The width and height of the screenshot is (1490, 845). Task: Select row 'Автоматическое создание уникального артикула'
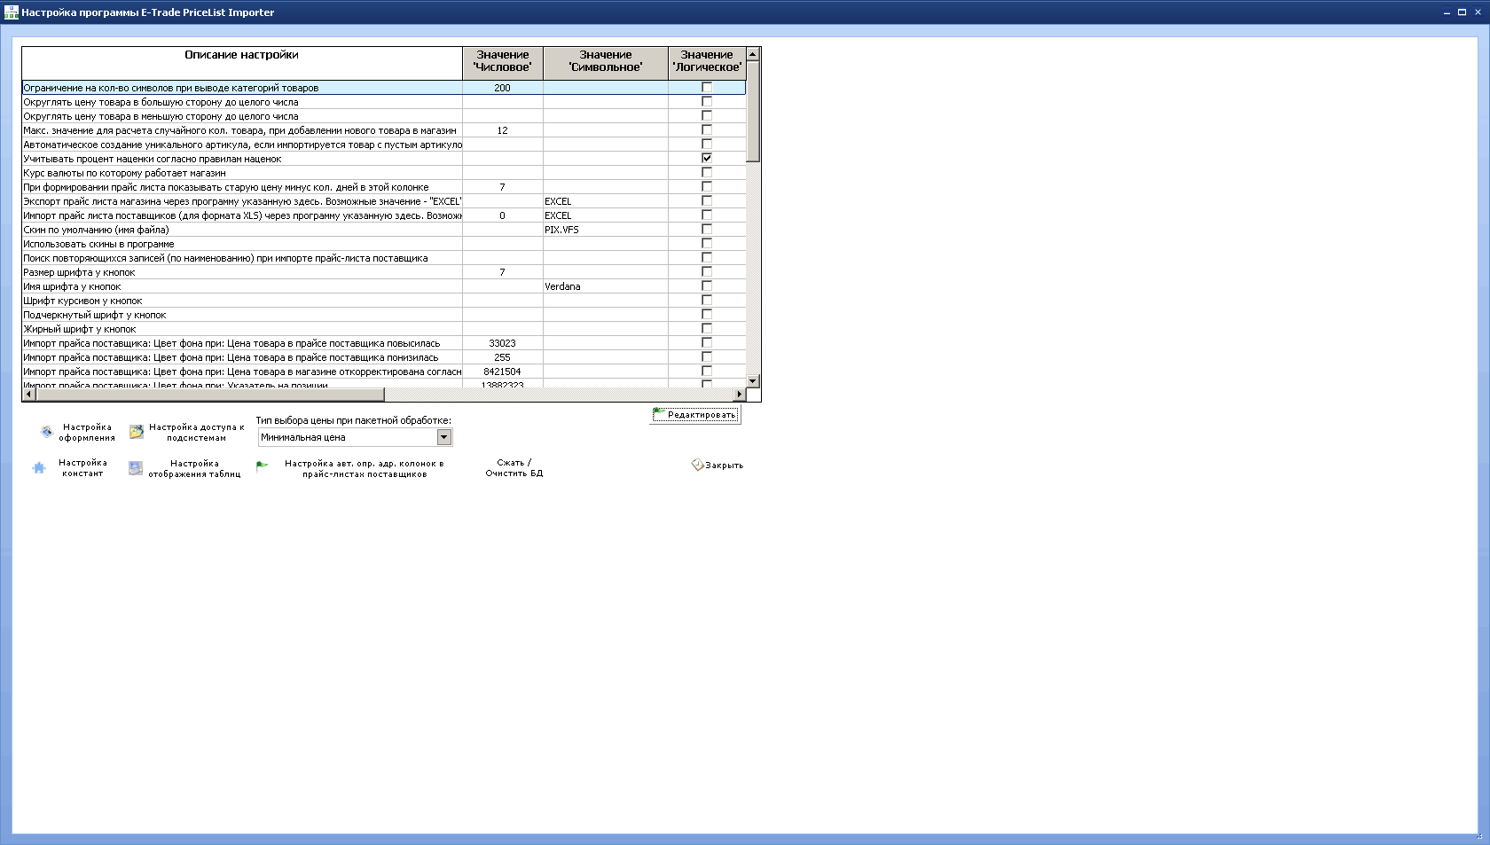(x=384, y=145)
